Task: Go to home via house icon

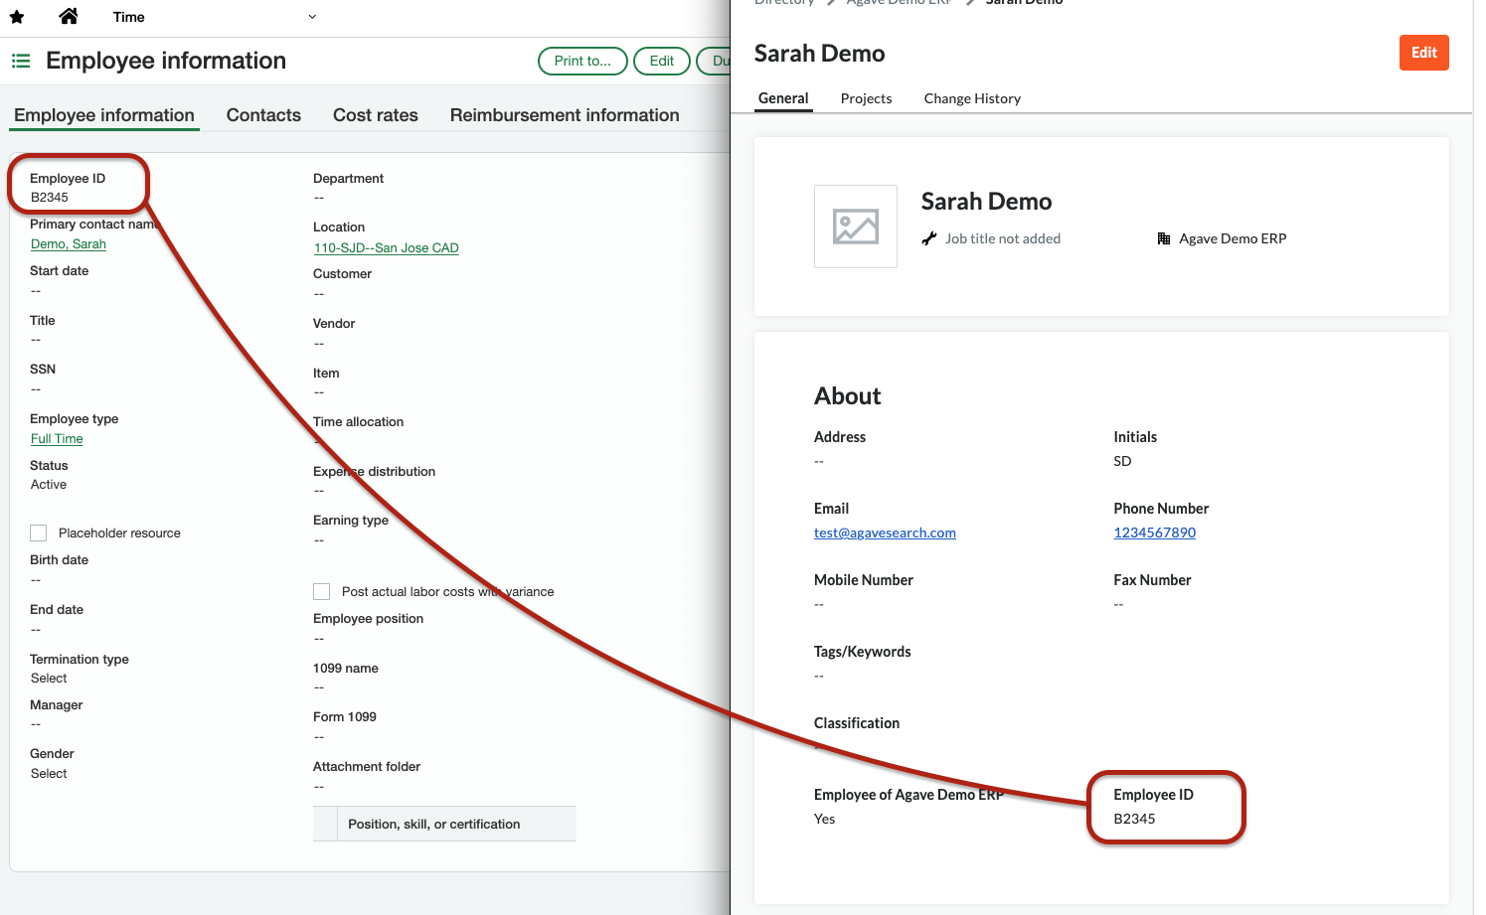Action: pyautogui.click(x=69, y=16)
